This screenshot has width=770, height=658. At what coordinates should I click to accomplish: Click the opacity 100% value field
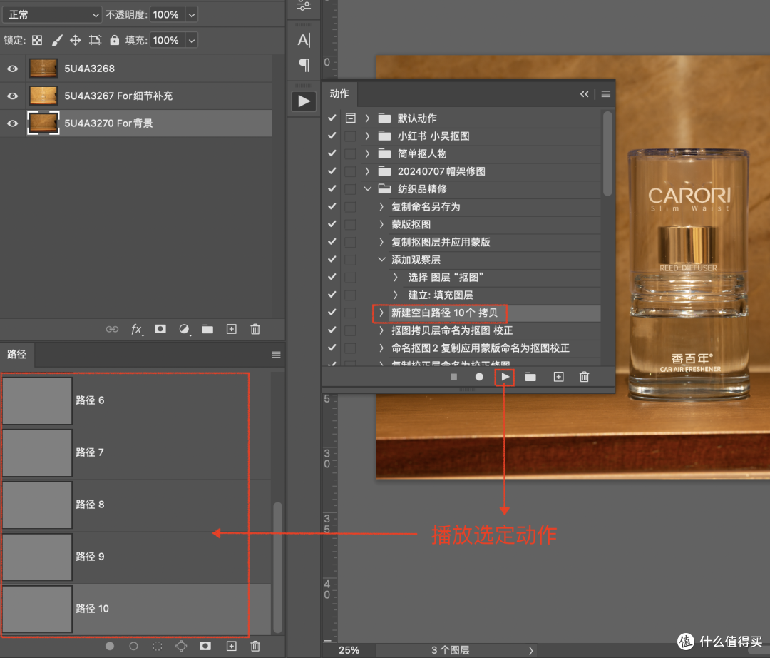[x=168, y=15]
